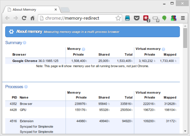The width and height of the screenshot is (190, 136).
Task: Click the PID column header
Action: [x=14, y=97]
